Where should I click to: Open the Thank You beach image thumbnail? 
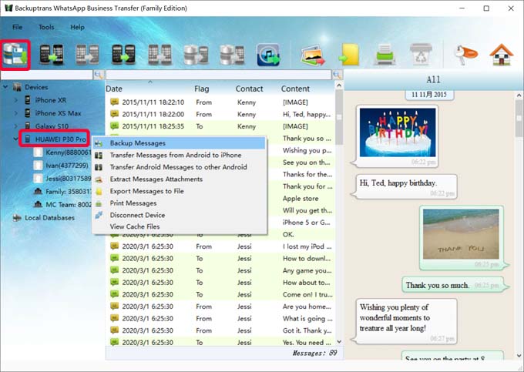tap(461, 234)
